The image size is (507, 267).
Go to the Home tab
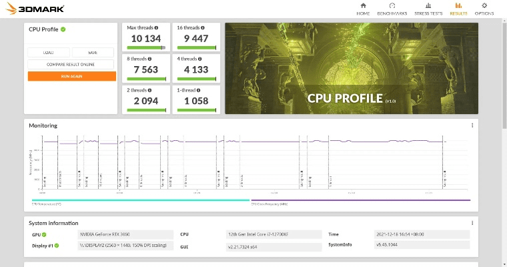click(x=363, y=9)
